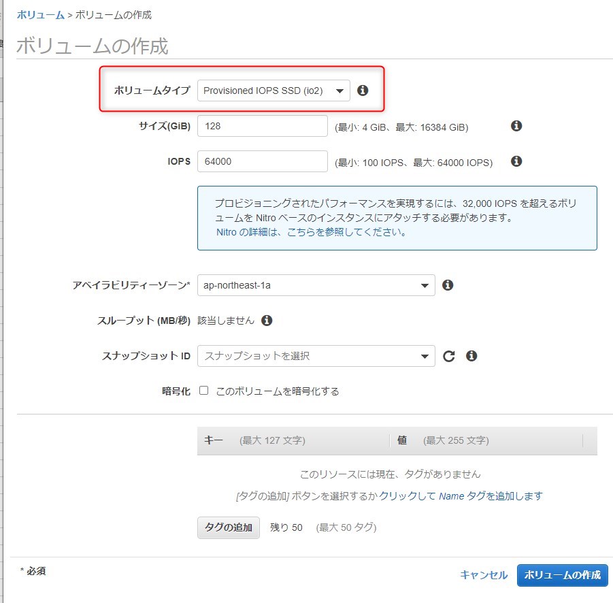Click キャンセル to cancel creation

pos(483,575)
